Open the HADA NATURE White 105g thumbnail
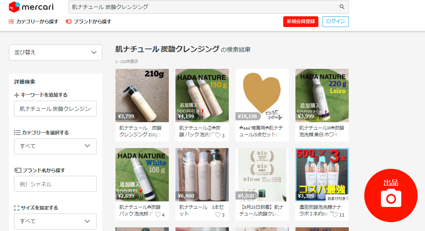This screenshot has width=425, height=231. coord(142,175)
